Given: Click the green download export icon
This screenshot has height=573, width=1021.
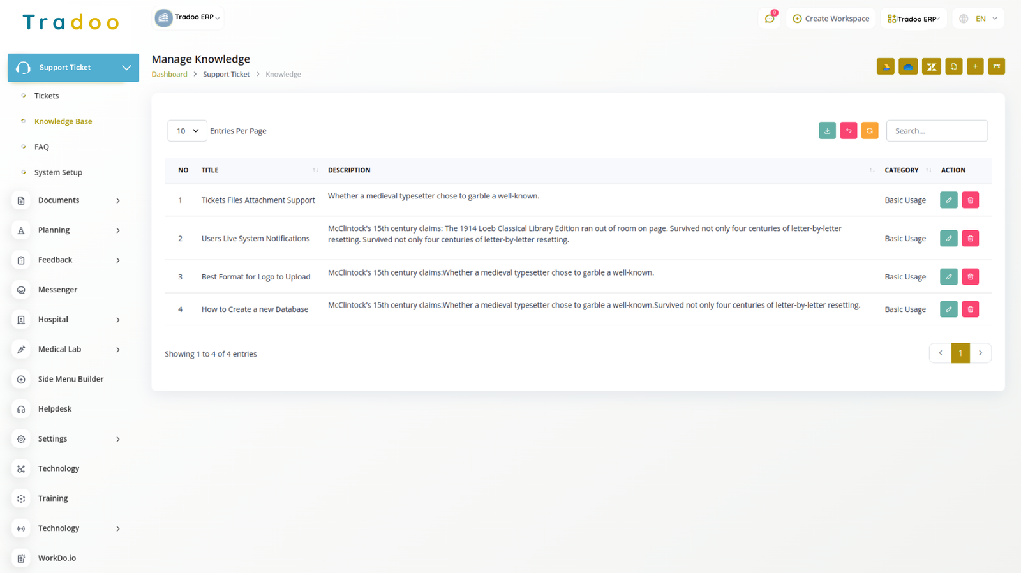Looking at the screenshot, I should click(827, 131).
